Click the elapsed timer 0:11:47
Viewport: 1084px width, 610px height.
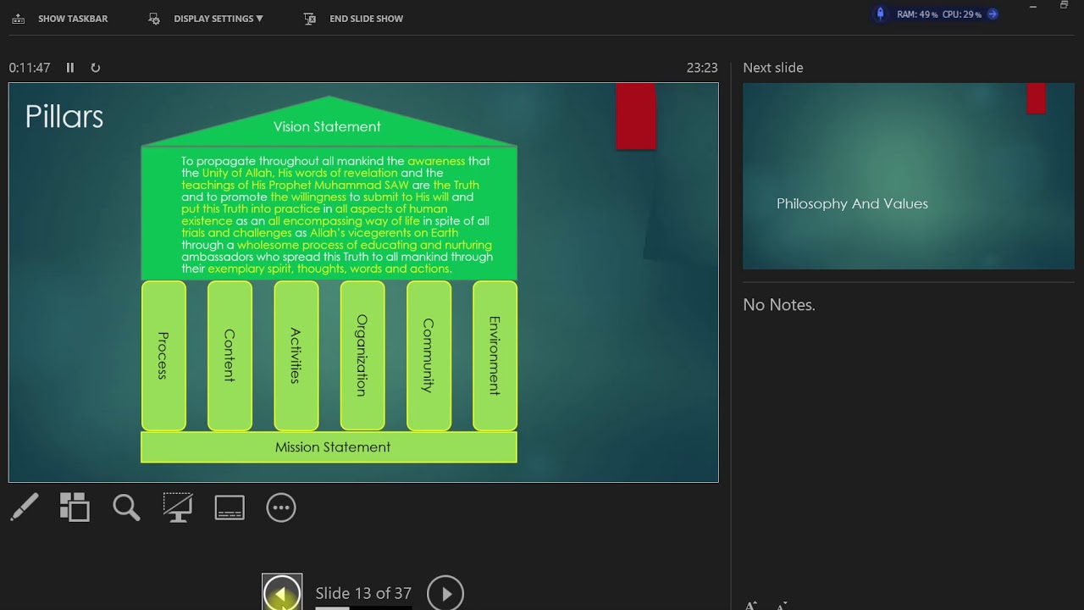click(x=30, y=68)
